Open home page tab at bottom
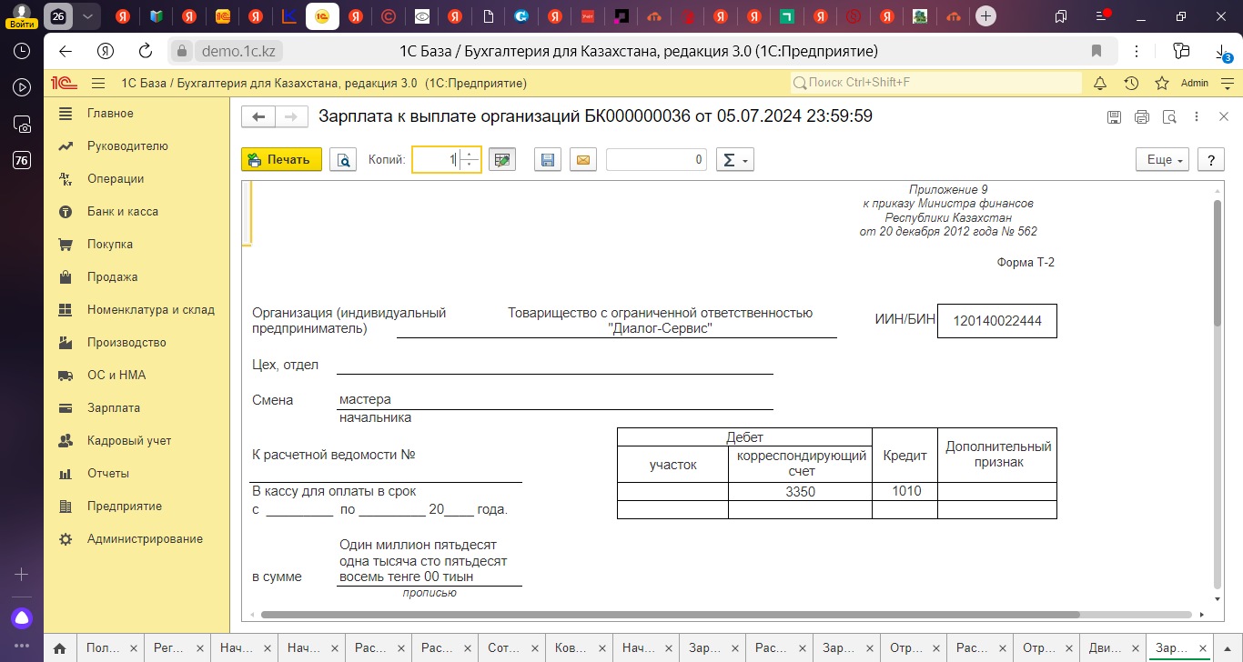This screenshot has width=1243, height=662. [x=59, y=648]
